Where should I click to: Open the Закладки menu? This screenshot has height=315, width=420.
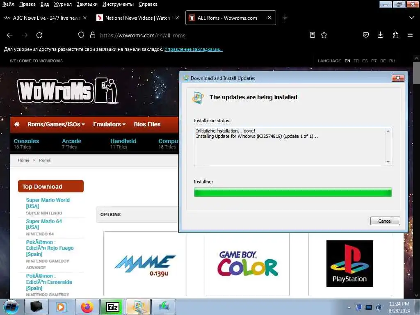tap(87, 4)
